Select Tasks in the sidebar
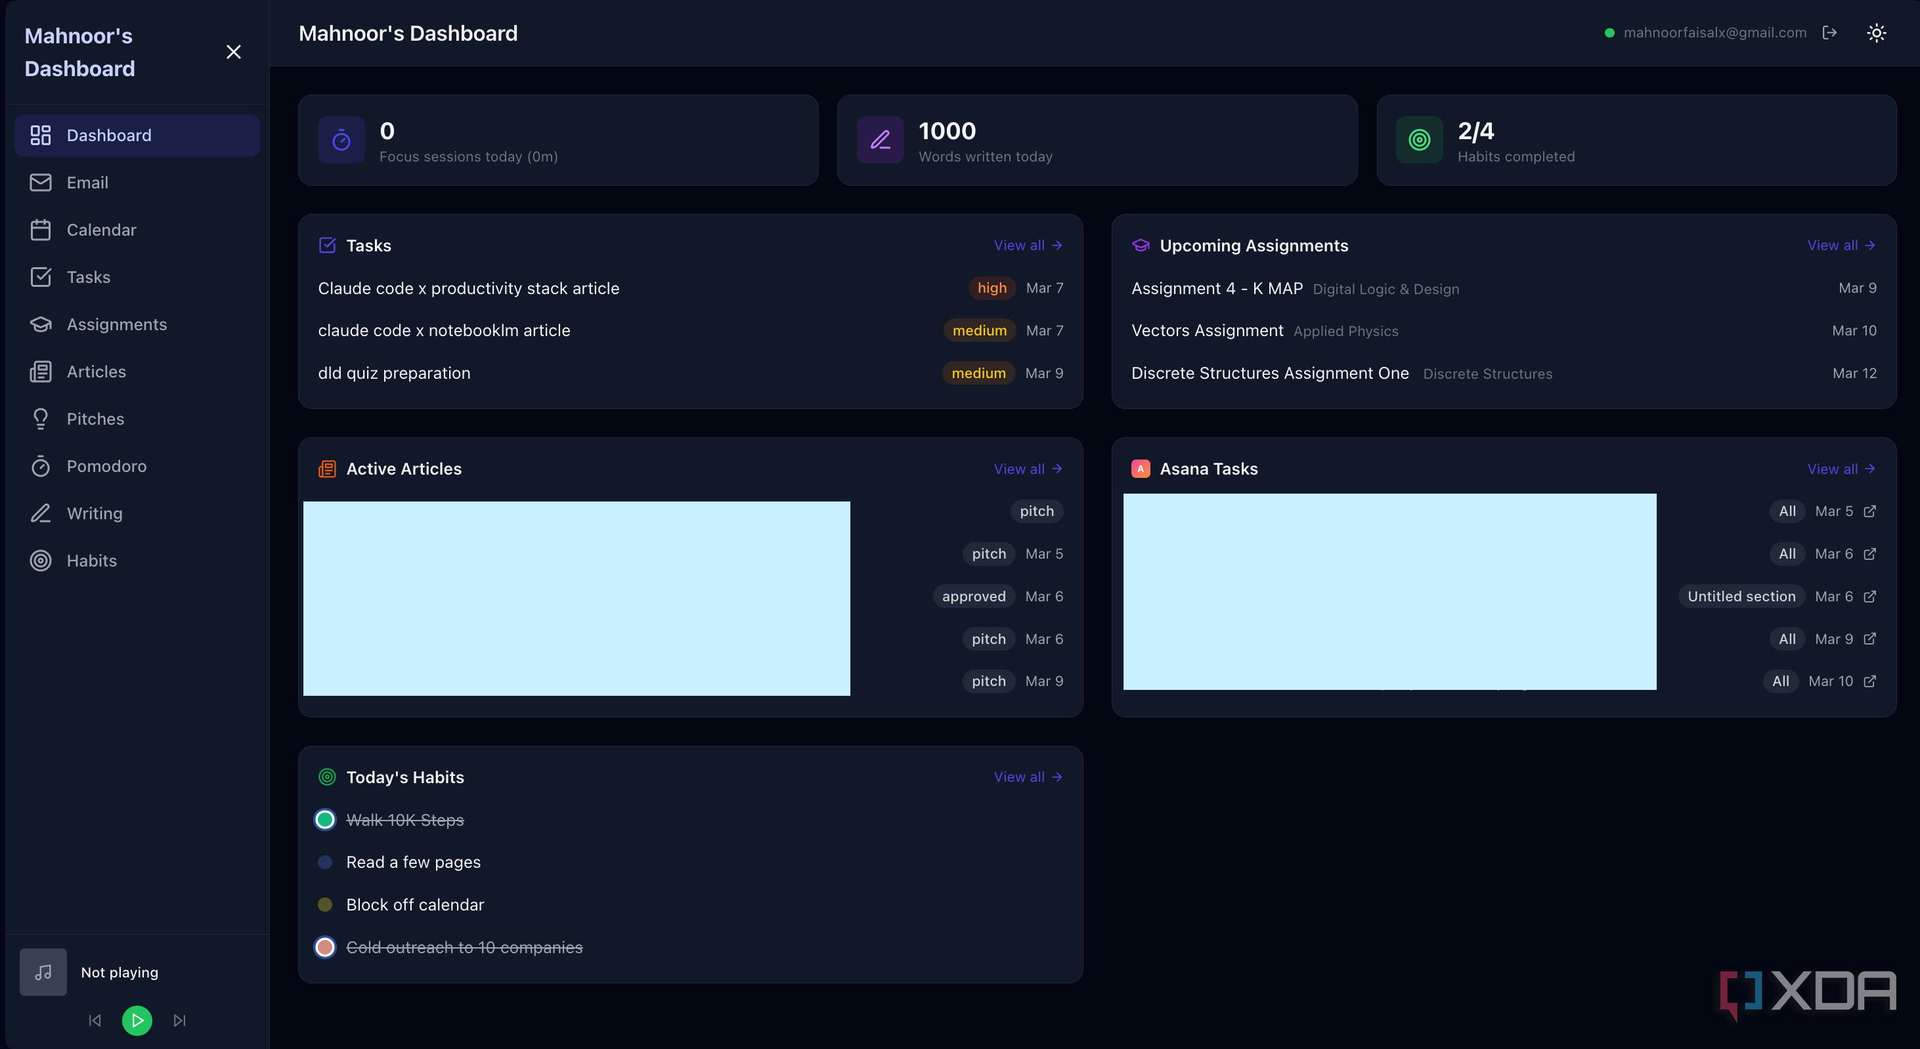This screenshot has height=1049, width=1920. (x=137, y=277)
